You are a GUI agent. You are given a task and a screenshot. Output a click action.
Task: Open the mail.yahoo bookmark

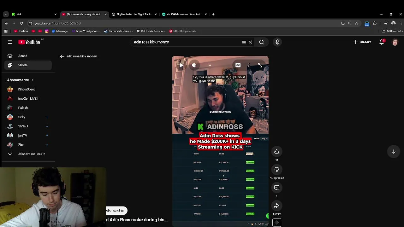pos(86,31)
